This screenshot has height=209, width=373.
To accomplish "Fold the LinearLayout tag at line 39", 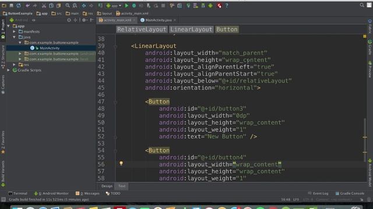I will 115,46.
